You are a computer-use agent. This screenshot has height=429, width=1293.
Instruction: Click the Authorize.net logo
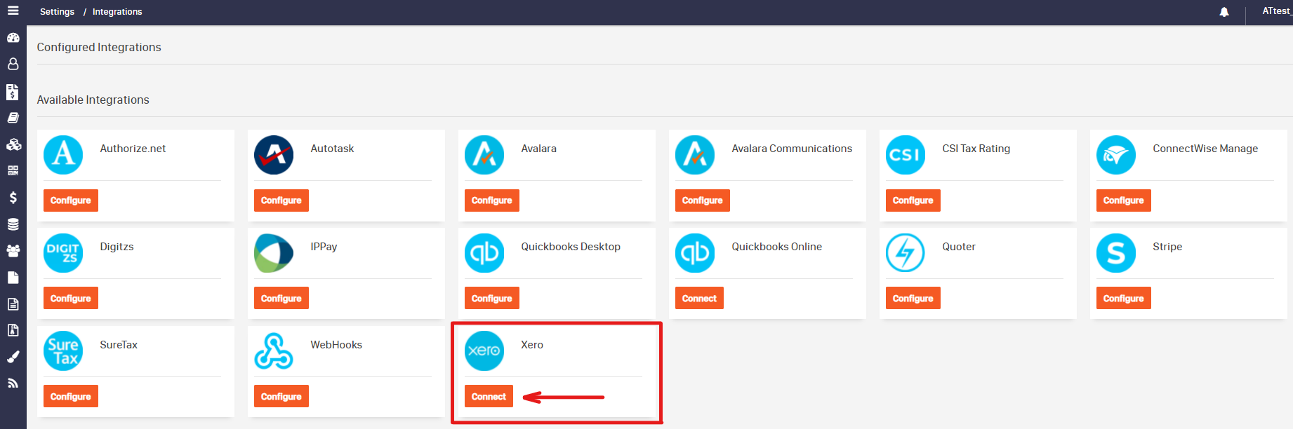point(63,155)
